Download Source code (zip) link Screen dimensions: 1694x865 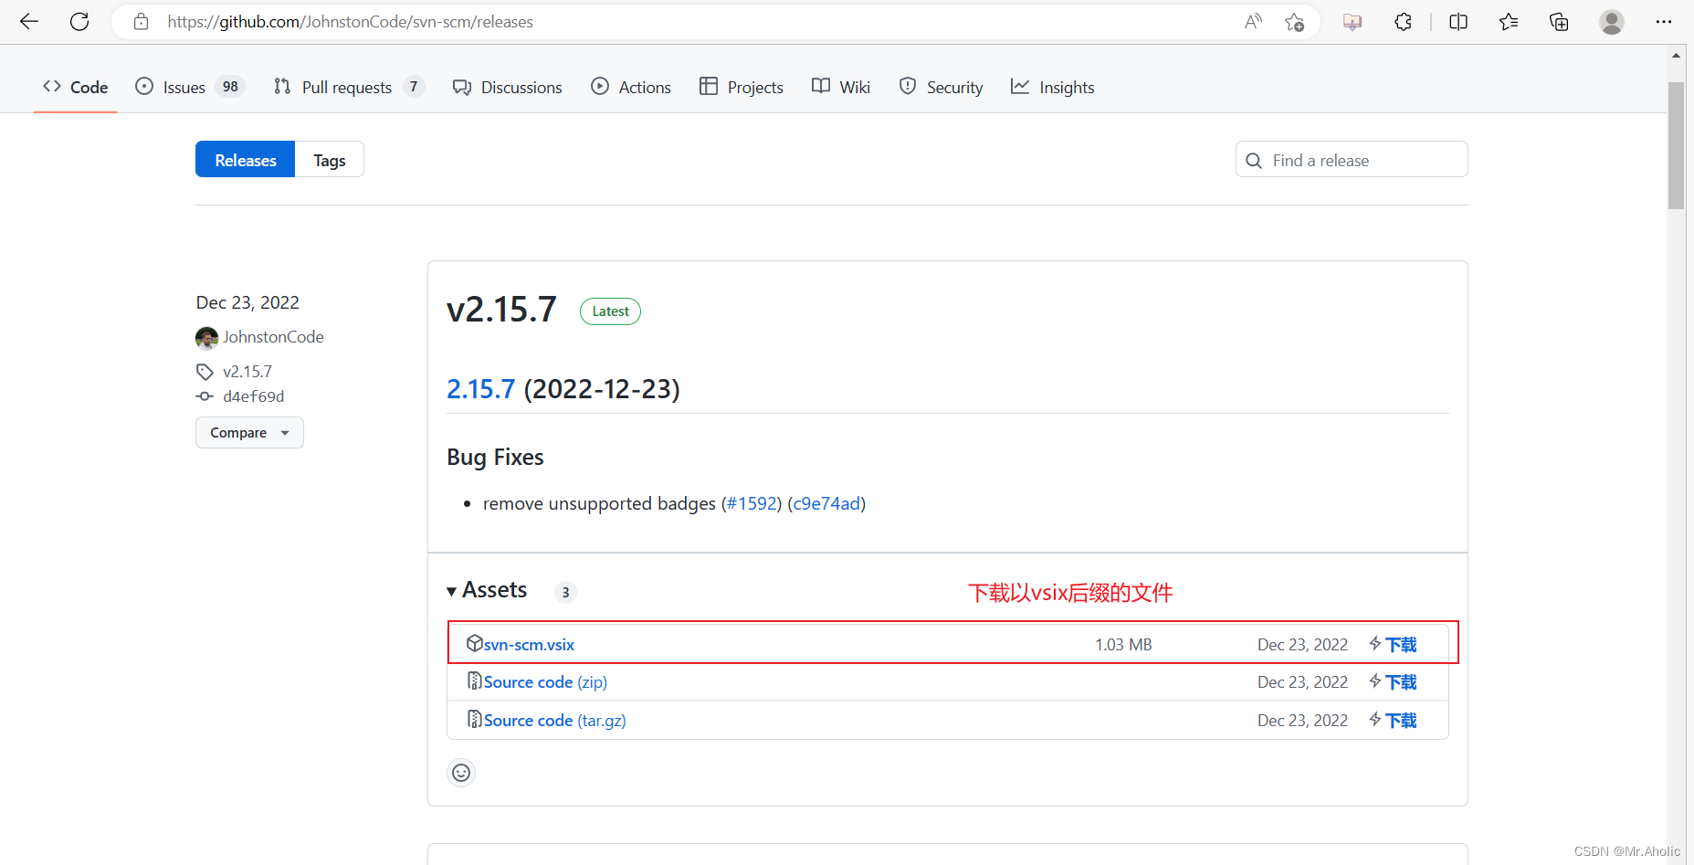545,682
